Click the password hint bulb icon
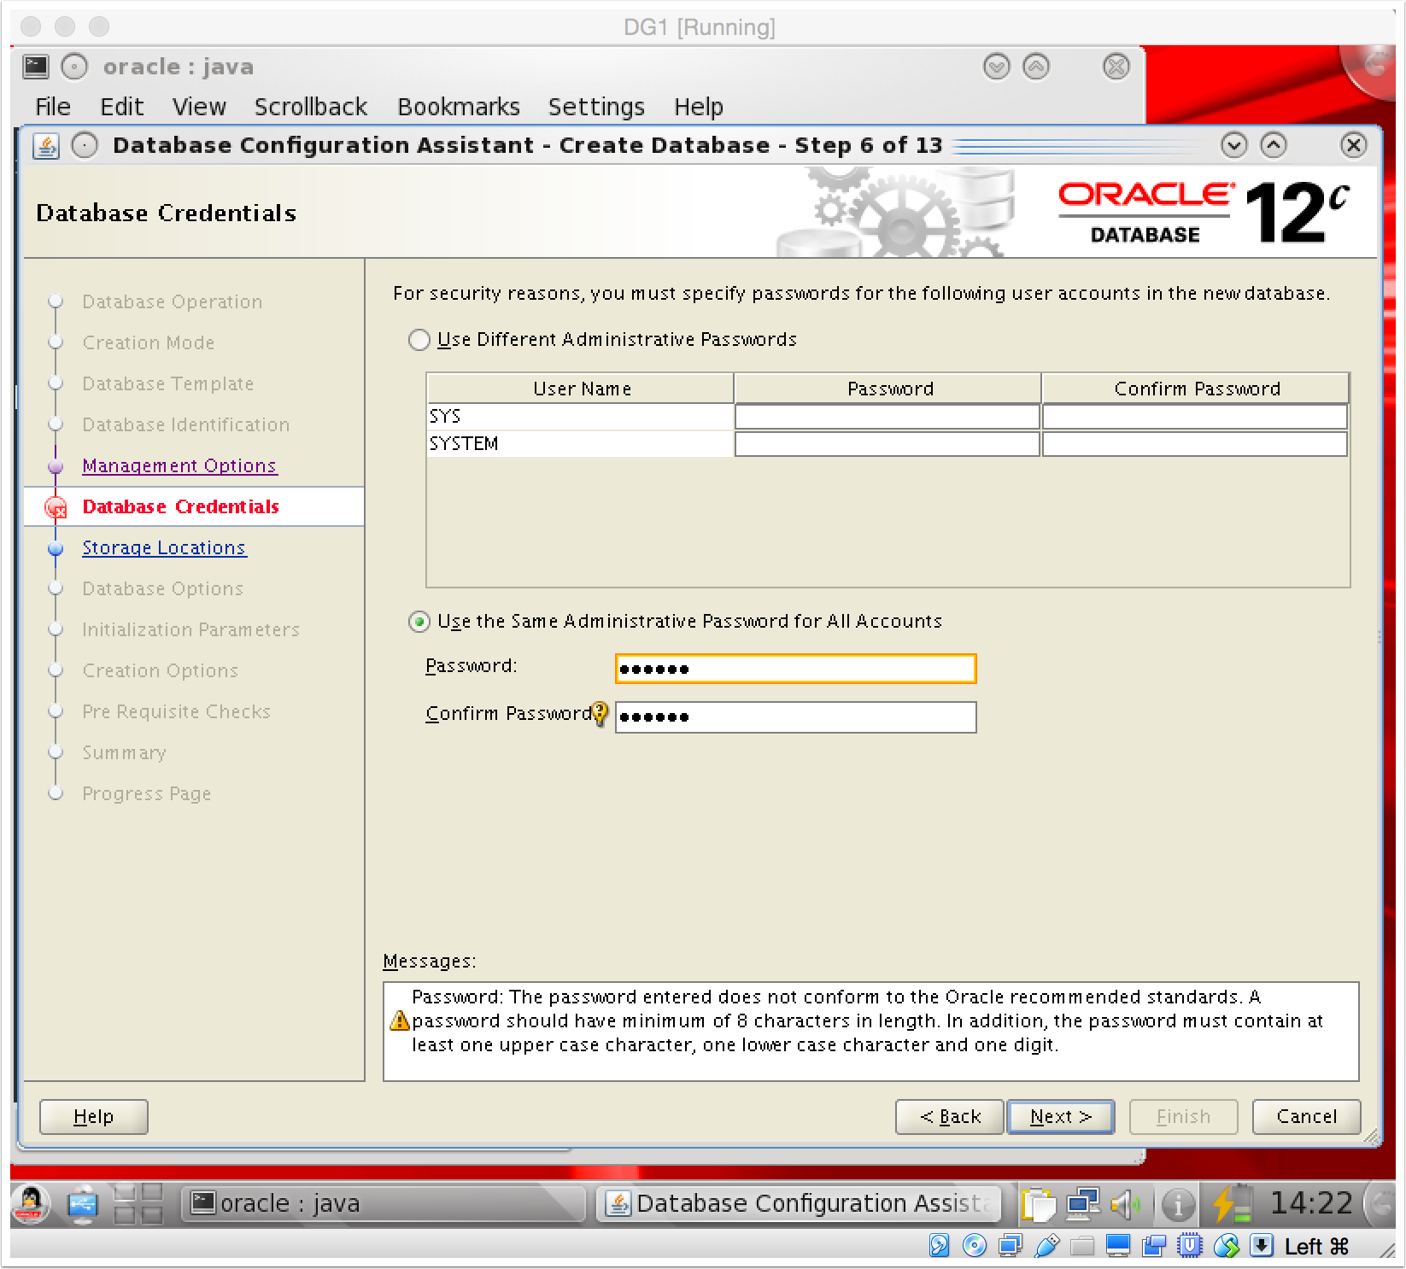The width and height of the screenshot is (1406, 1269). coord(600,713)
